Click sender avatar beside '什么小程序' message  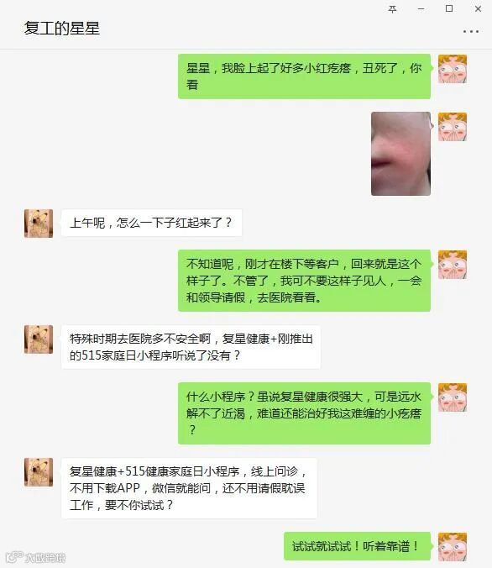453,397
